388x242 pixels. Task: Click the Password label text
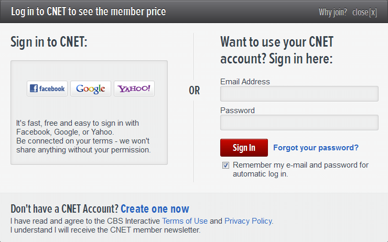tap(237, 111)
